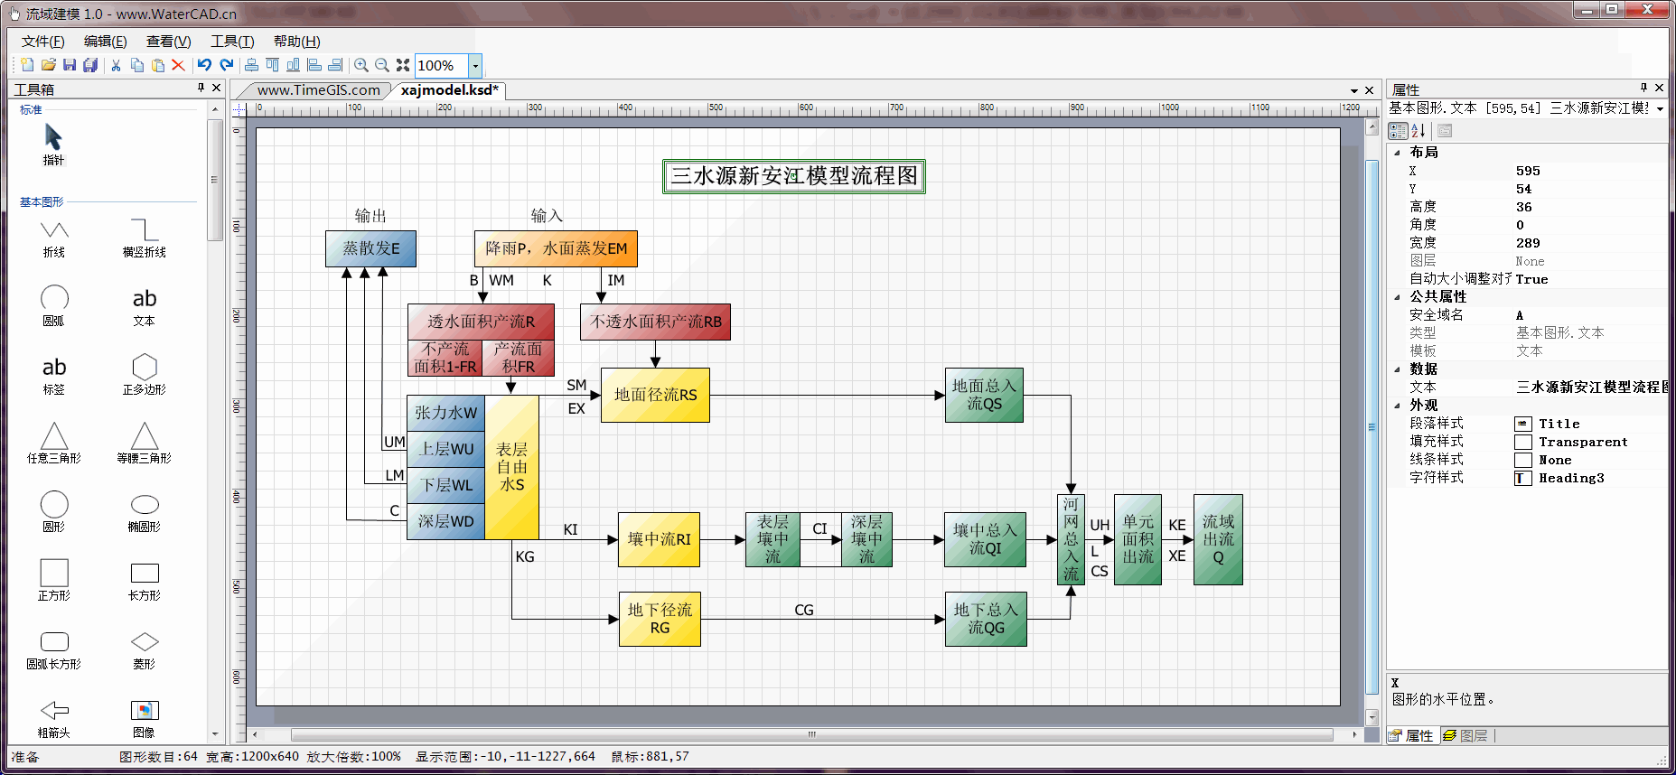Select the Image (图像) tool
The height and width of the screenshot is (775, 1676).
pos(145,718)
